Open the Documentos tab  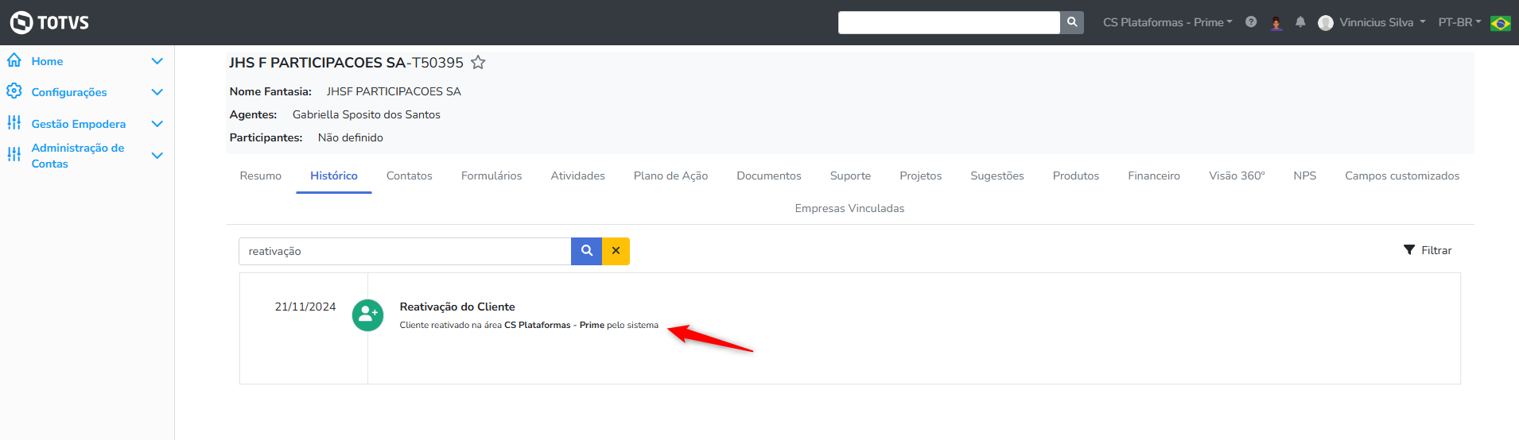[769, 176]
